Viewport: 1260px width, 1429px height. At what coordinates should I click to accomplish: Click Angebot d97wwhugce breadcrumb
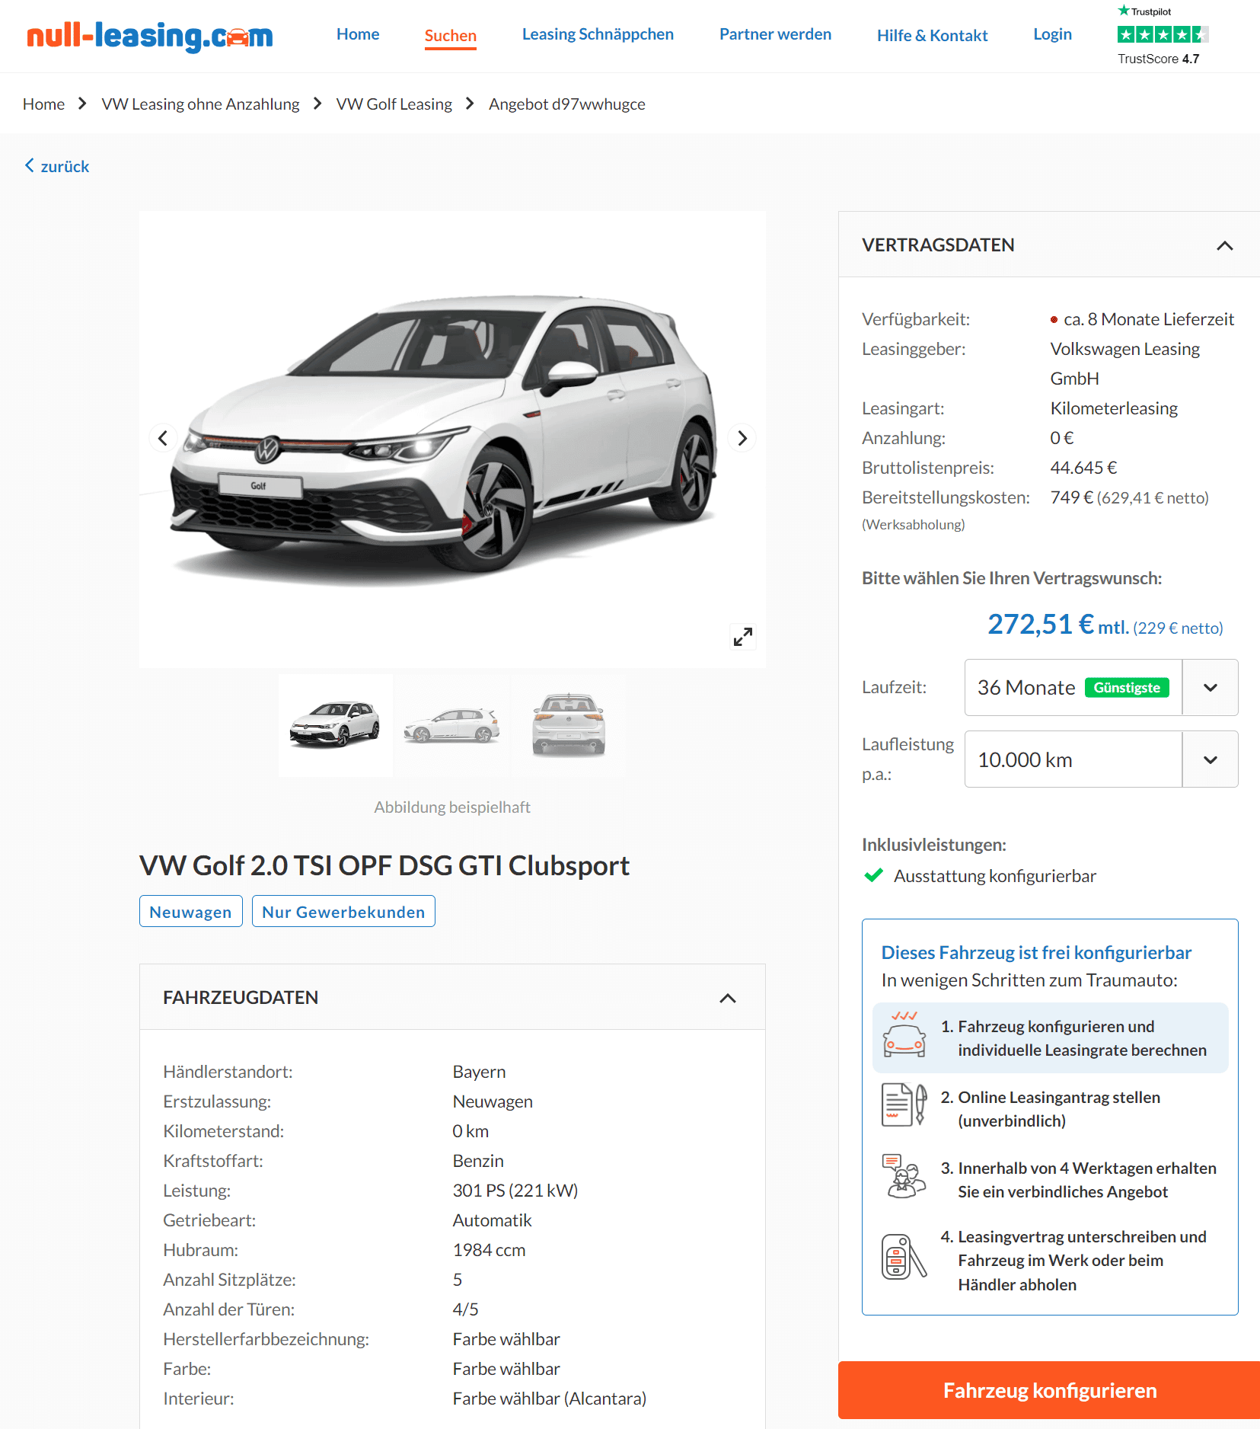tap(566, 104)
